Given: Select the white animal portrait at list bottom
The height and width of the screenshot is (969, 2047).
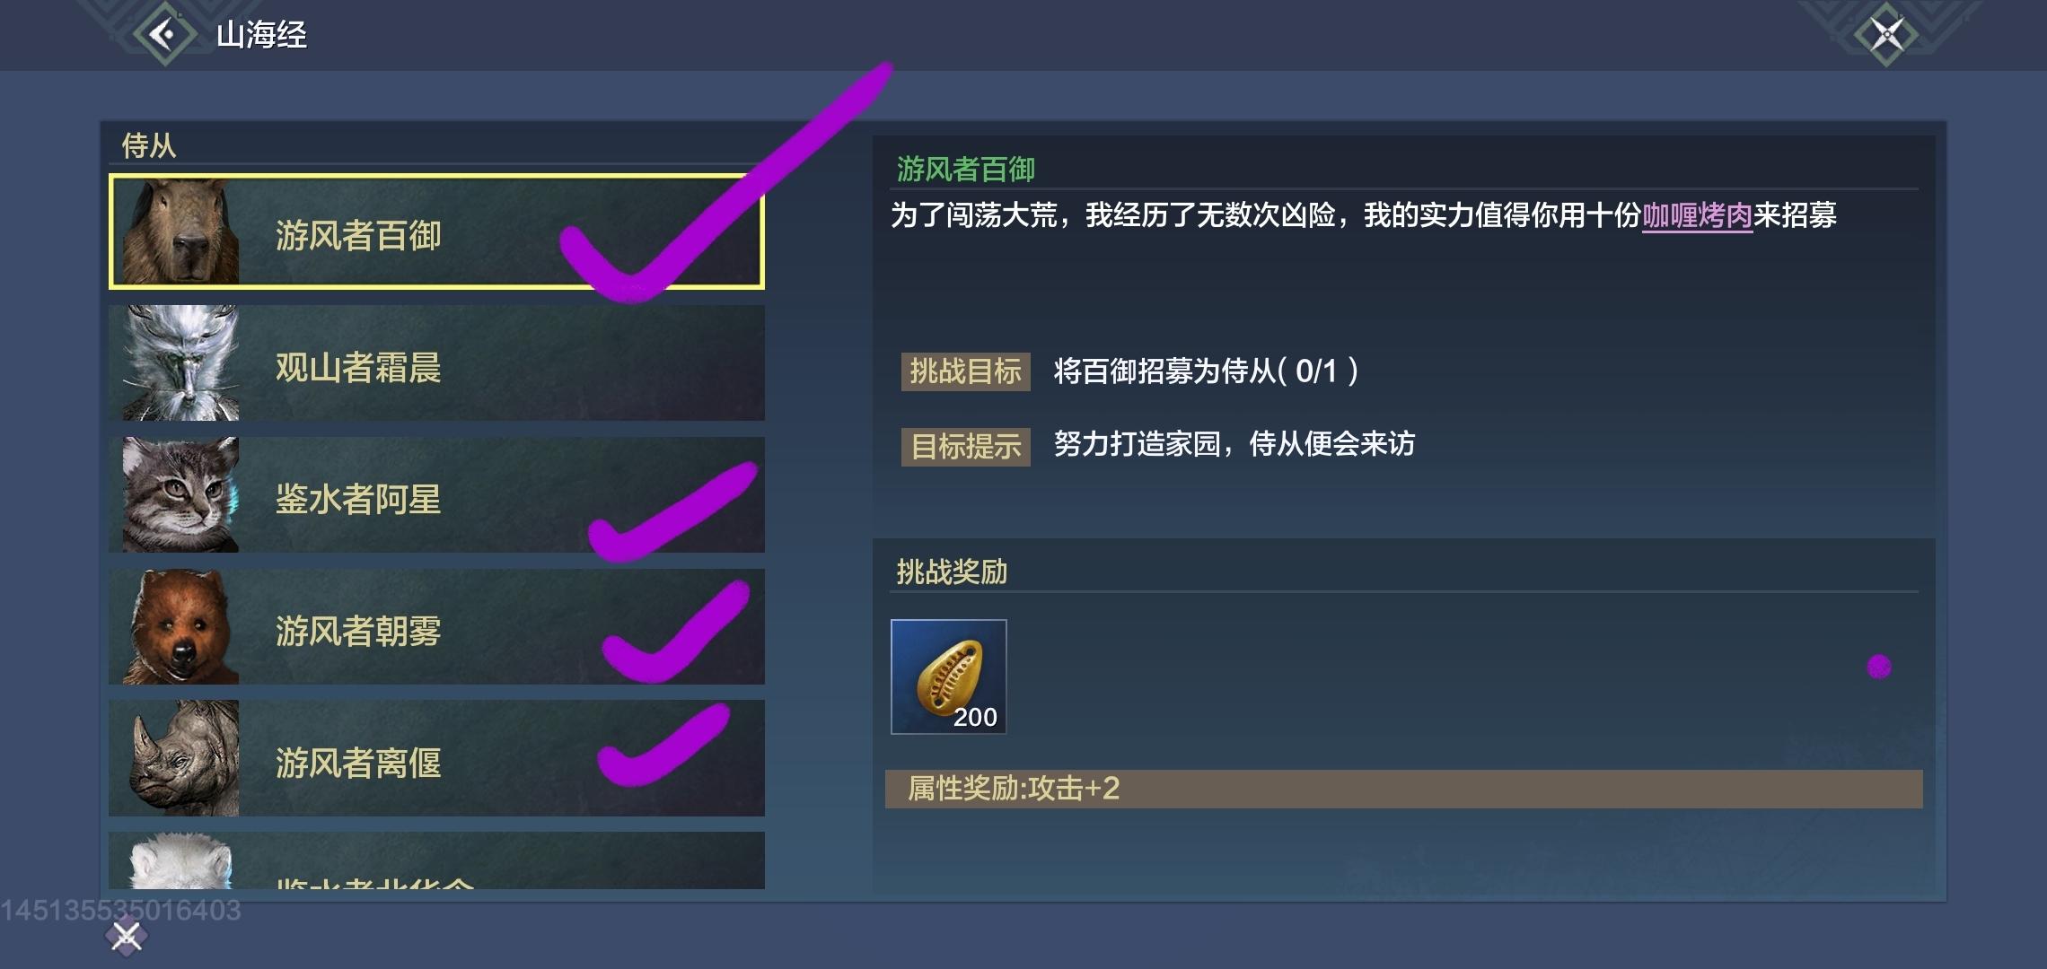Looking at the screenshot, I should pyautogui.click(x=180, y=860).
